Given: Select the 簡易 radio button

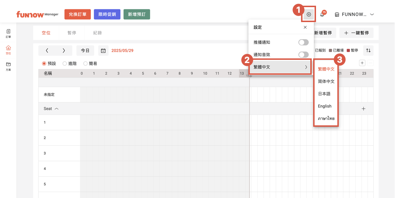Looking at the screenshot, I should tap(85, 63).
